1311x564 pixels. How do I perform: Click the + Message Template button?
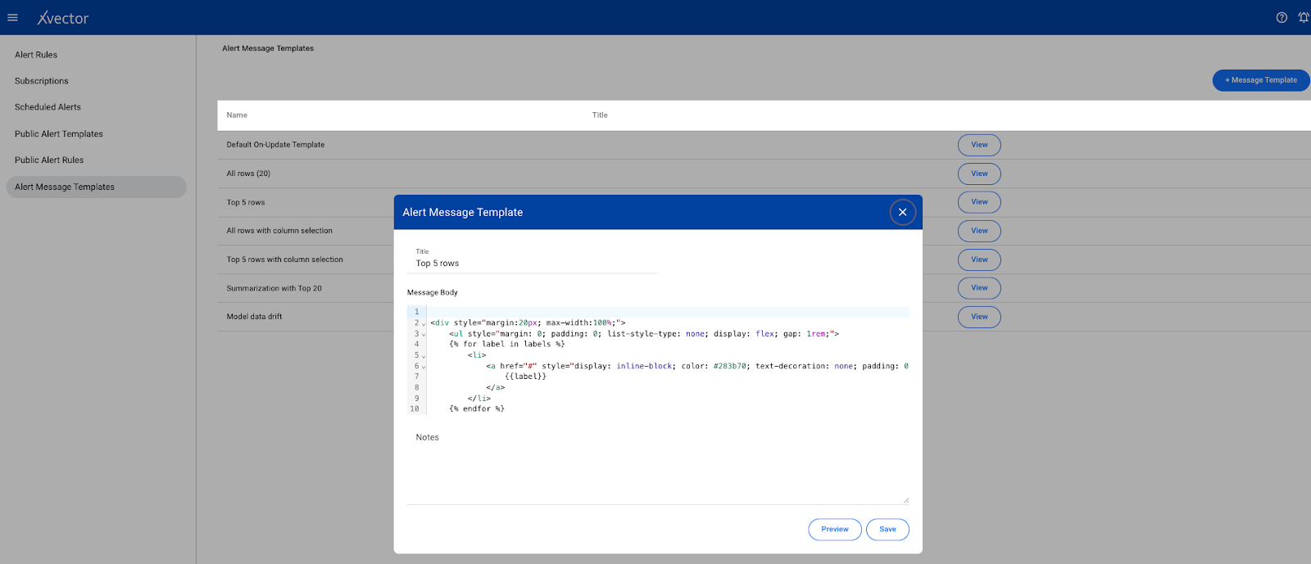click(x=1260, y=80)
